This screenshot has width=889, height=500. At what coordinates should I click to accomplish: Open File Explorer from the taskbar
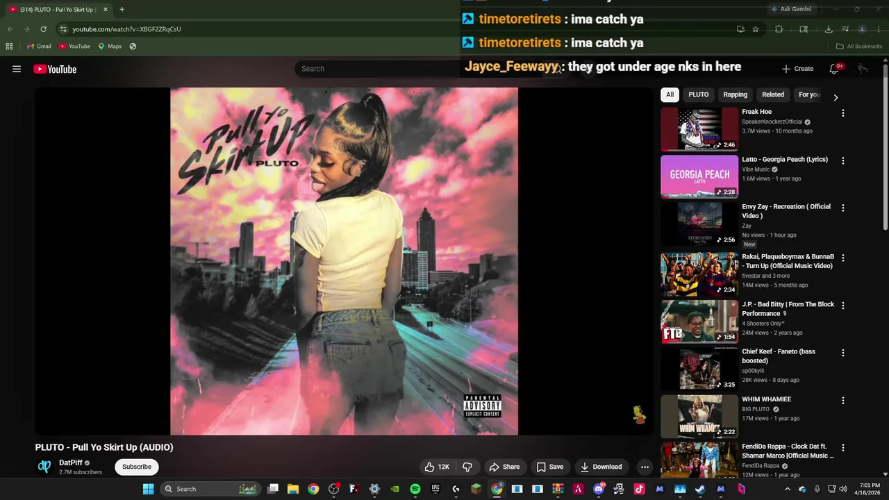(293, 489)
